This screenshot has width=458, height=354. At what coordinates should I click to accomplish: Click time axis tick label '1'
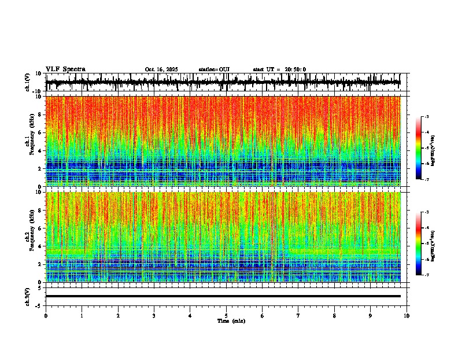click(x=82, y=316)
